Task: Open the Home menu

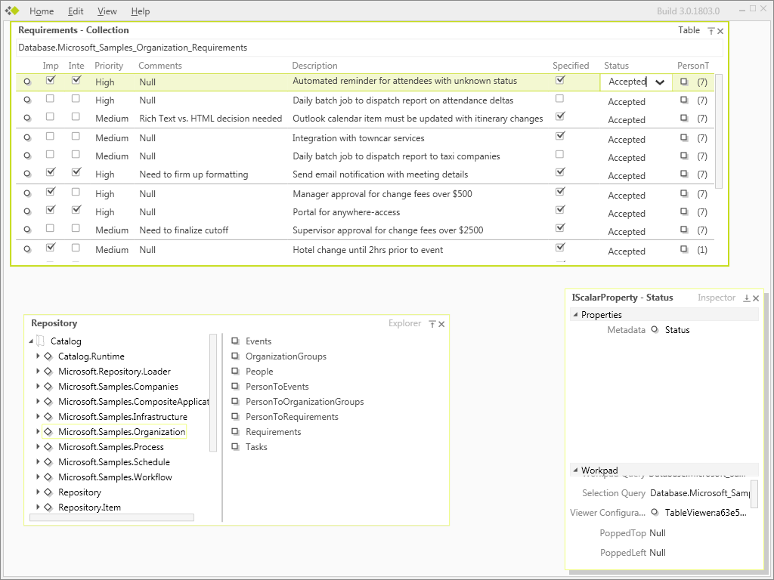Action: click(x=42, y=11)
